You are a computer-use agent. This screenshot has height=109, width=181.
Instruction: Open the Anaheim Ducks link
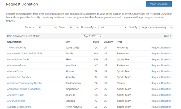[16, 95]
